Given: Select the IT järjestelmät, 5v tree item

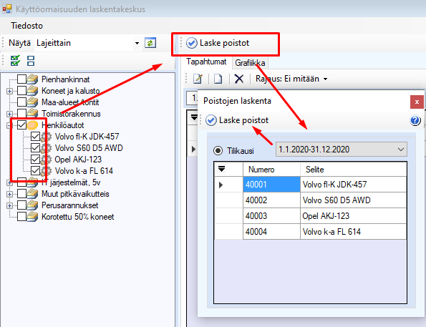Looking at the screenshot, I should pos(71,182).
